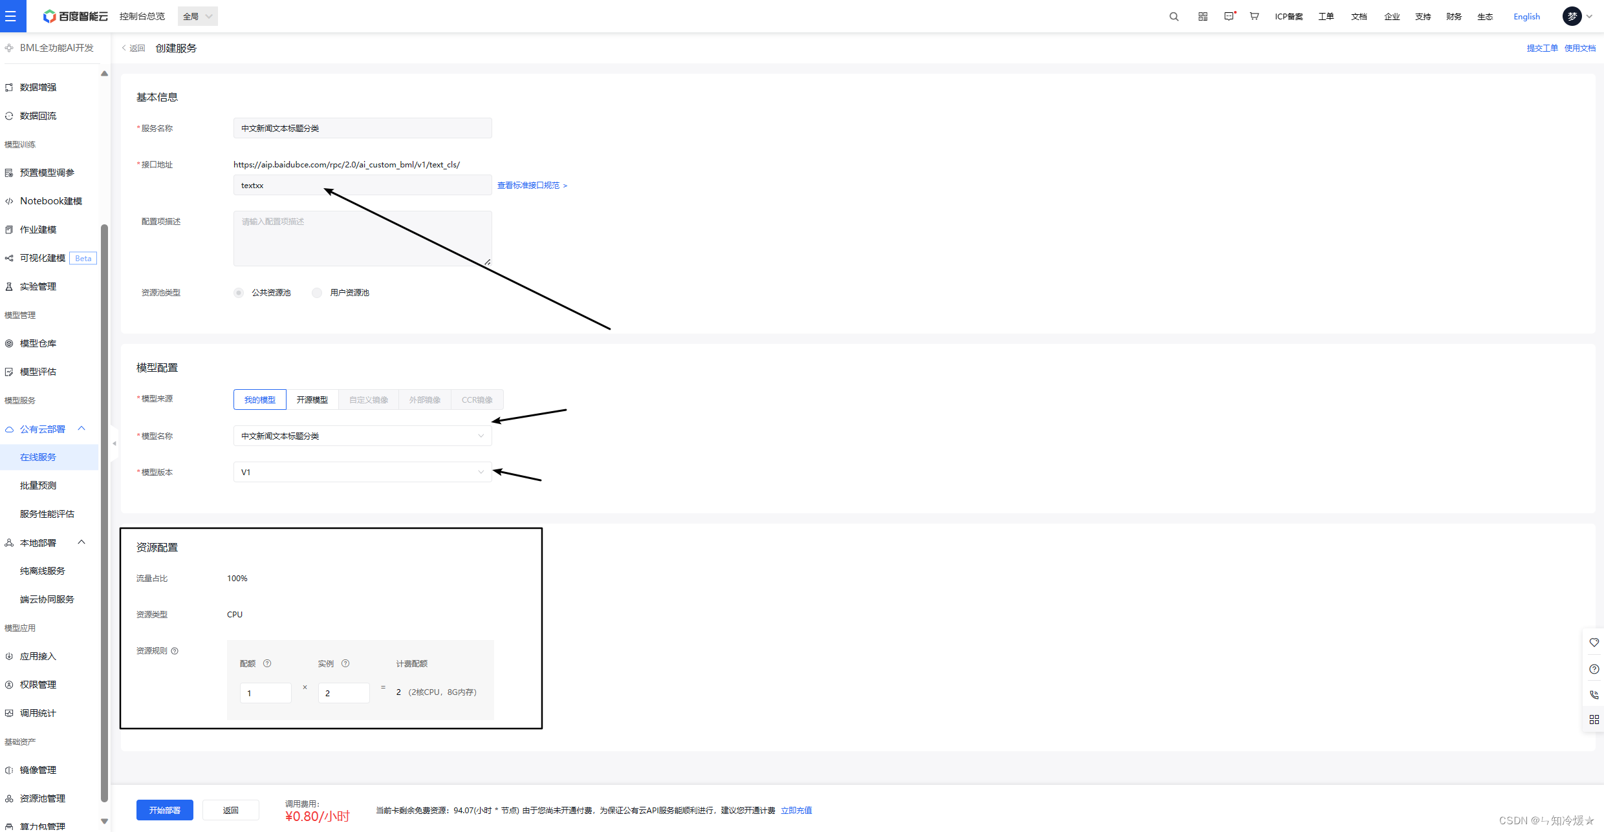Open the shopping cart icon
This screenshot has height=832, width=1604.
point(1254,17)
